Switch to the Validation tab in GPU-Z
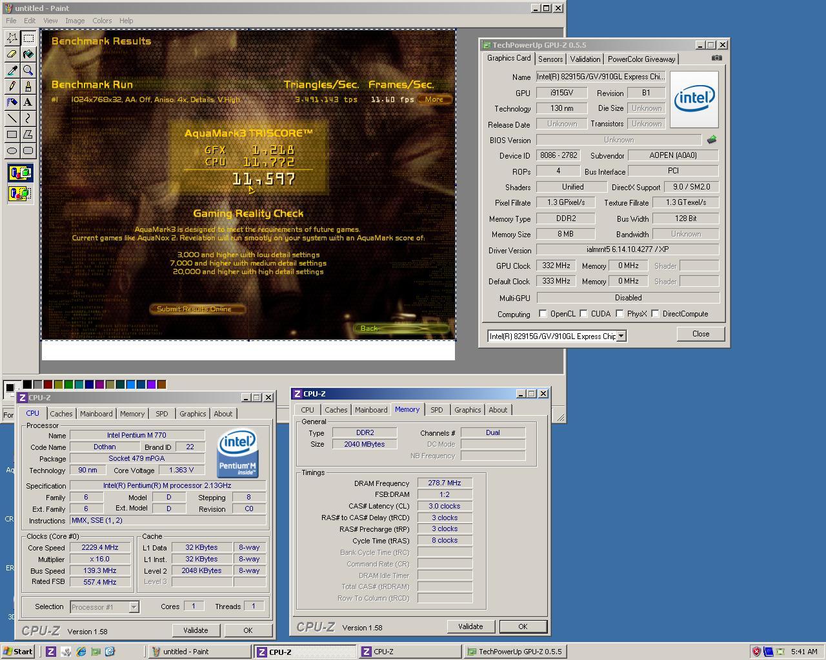The height and width of the screenshot is (660, 826). coord(585,59)
